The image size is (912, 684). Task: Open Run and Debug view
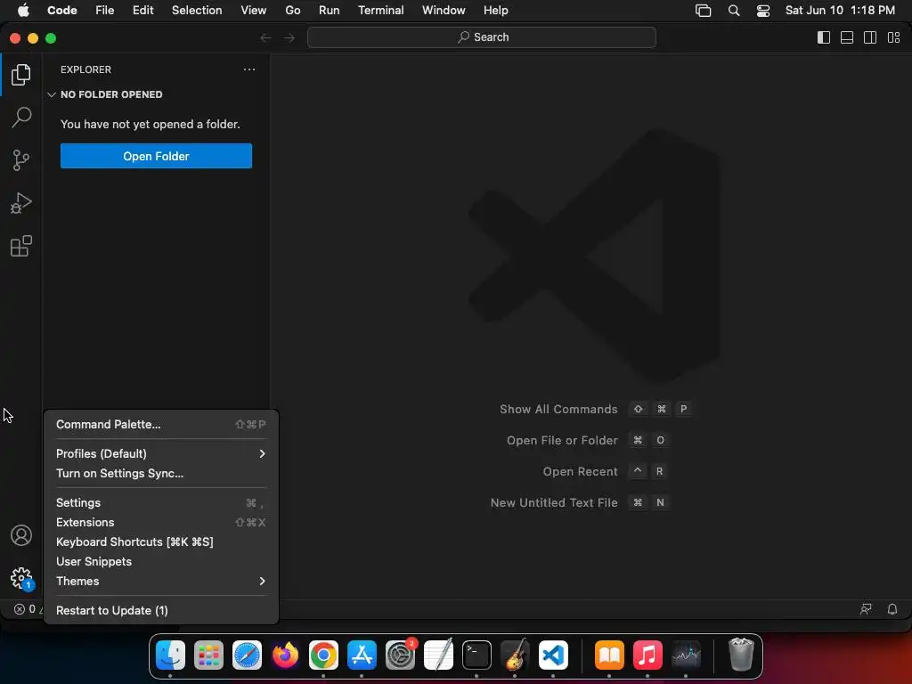coord(21,203)
